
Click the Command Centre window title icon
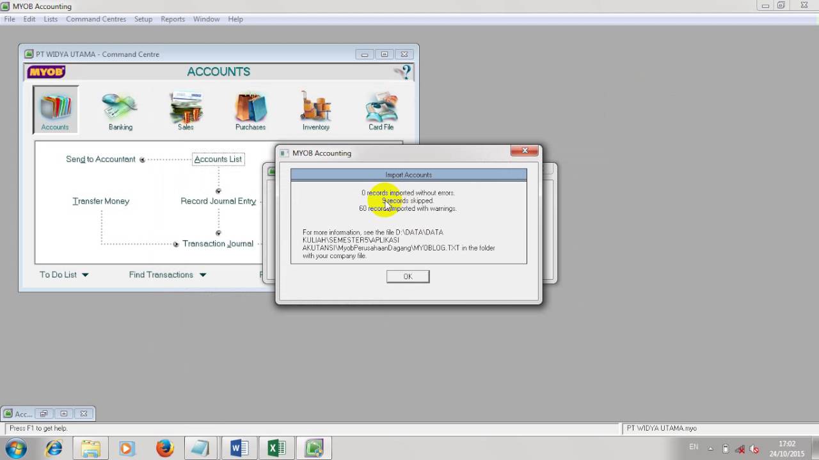[x=29, y=54]
